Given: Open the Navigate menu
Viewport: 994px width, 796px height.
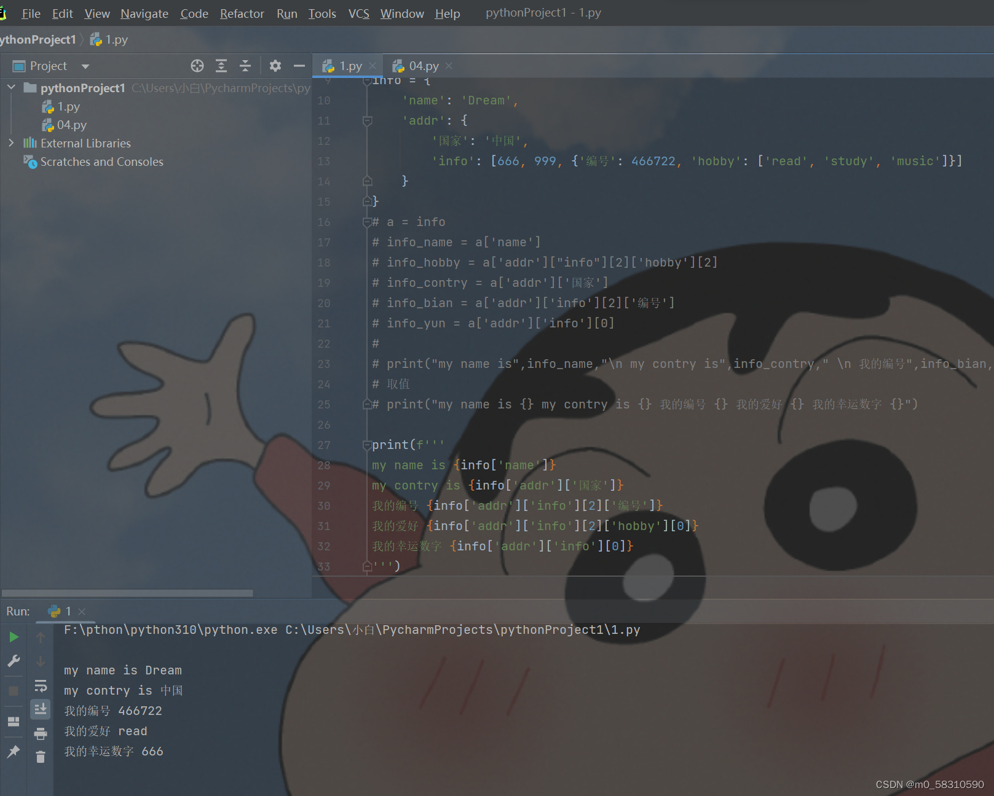Looking at the screenshot, I should pos(144,14).
